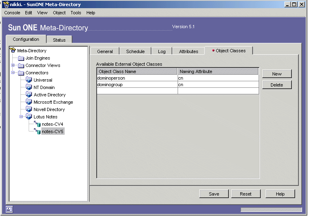Select Meta-Directory in the tree
Viewport: 309px width, 216px height.
coord(32,51)
